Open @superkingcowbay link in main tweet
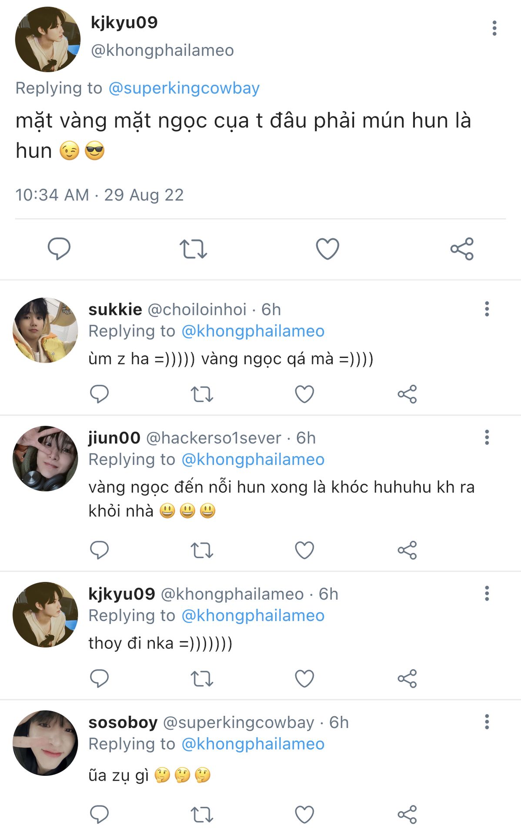This screenshot has height=835, width=521. click(184, 88)
